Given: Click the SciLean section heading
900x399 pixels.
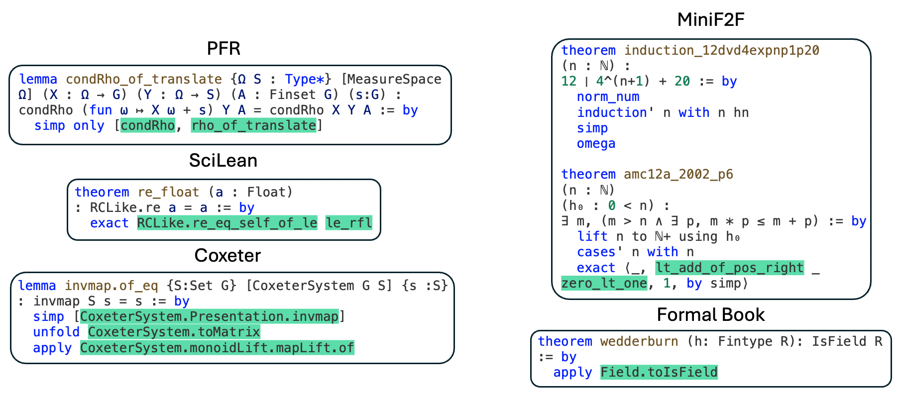Looking at the screenshot, I should 223,161.
